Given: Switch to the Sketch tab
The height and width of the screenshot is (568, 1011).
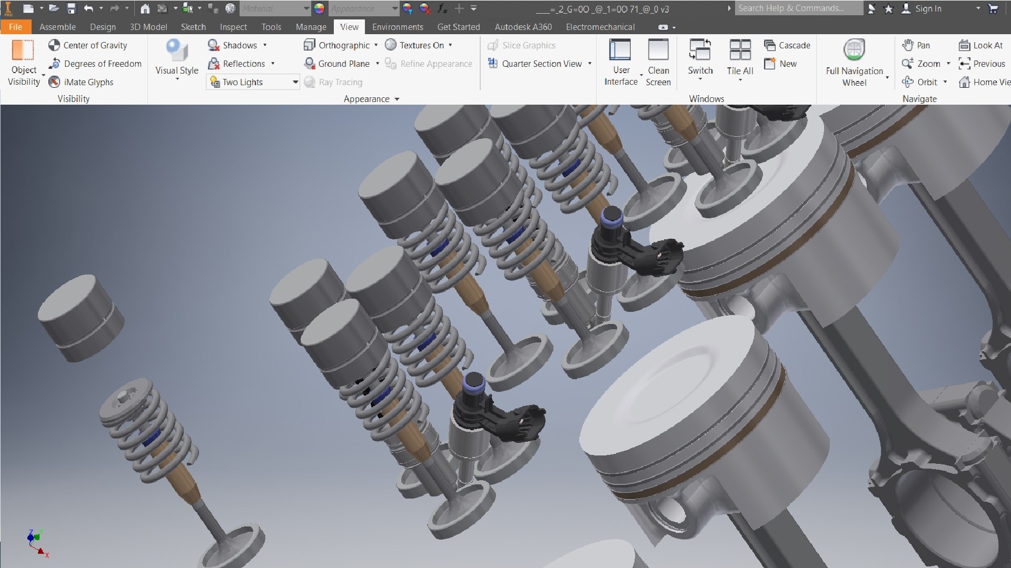Looking at the screenshot, I should pyautogui.click(x=193, y=27).
